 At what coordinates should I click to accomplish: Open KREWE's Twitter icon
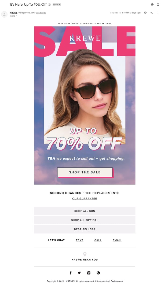point(79,273)
